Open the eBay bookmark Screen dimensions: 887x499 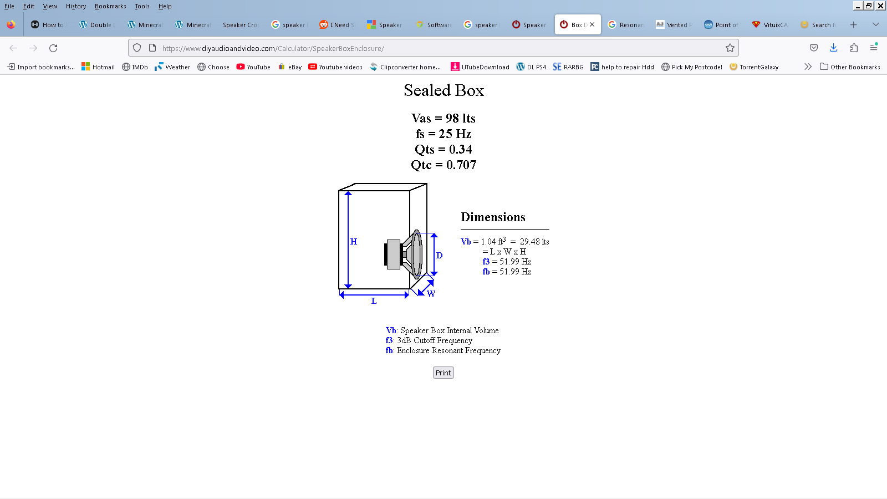[x=290, y=67]
